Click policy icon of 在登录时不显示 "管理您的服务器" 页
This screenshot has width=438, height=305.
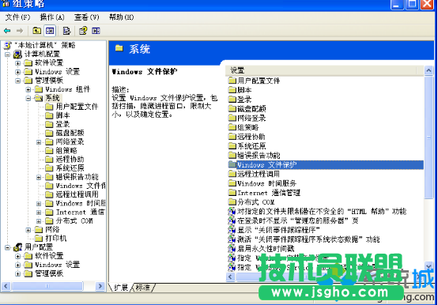[x=232, y=220]
